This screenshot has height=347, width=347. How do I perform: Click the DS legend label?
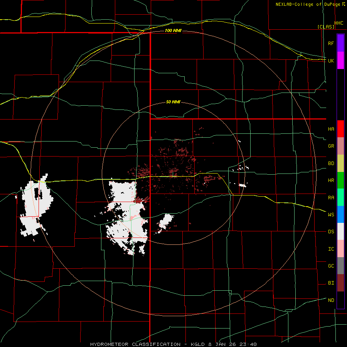coord(331,232)
